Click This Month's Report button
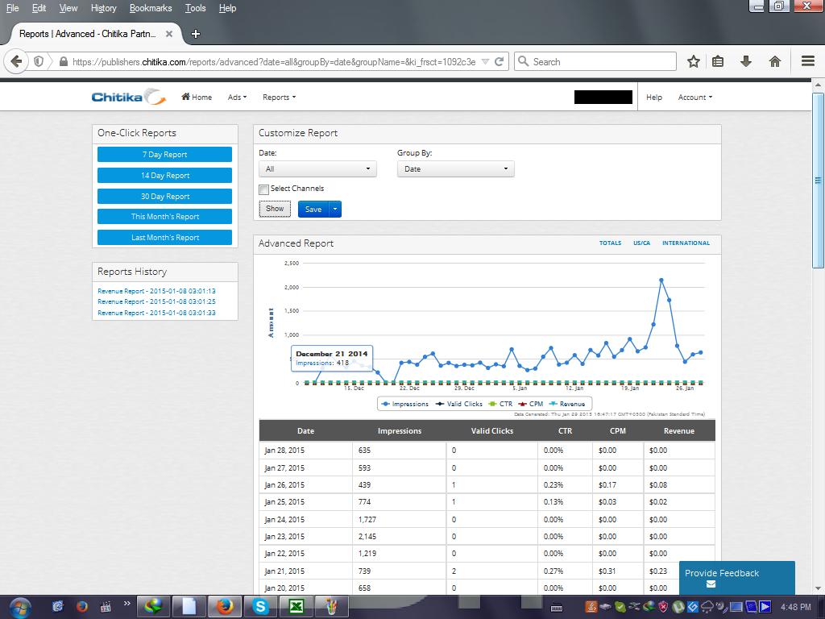The height and width of the screenshot is (619, 825). pyautogui.click(x=164, y=216)
